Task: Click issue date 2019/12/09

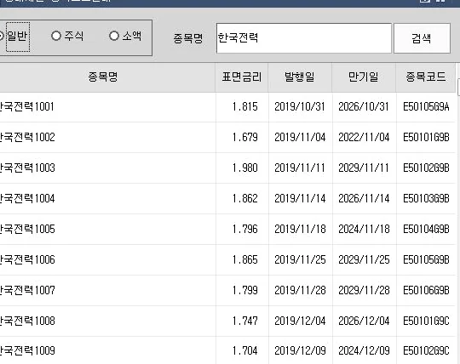Action: coord(300,350)
